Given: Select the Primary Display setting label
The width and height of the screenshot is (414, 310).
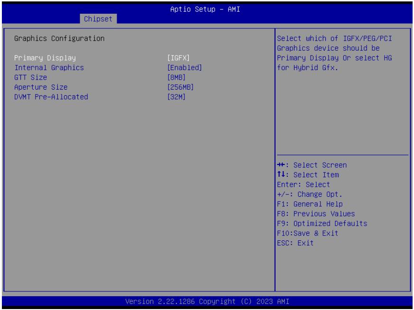Looking at the screenshot, I should click(45, 58).
